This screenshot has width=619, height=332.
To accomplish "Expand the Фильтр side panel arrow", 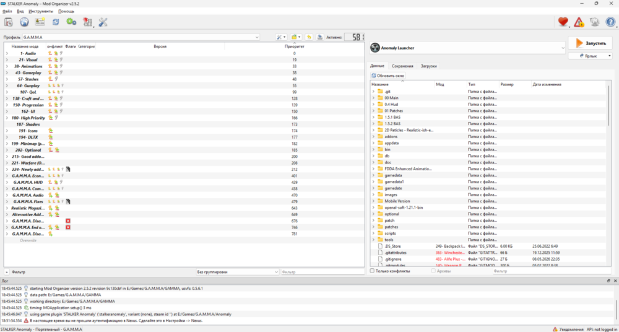I will (7, 272).
